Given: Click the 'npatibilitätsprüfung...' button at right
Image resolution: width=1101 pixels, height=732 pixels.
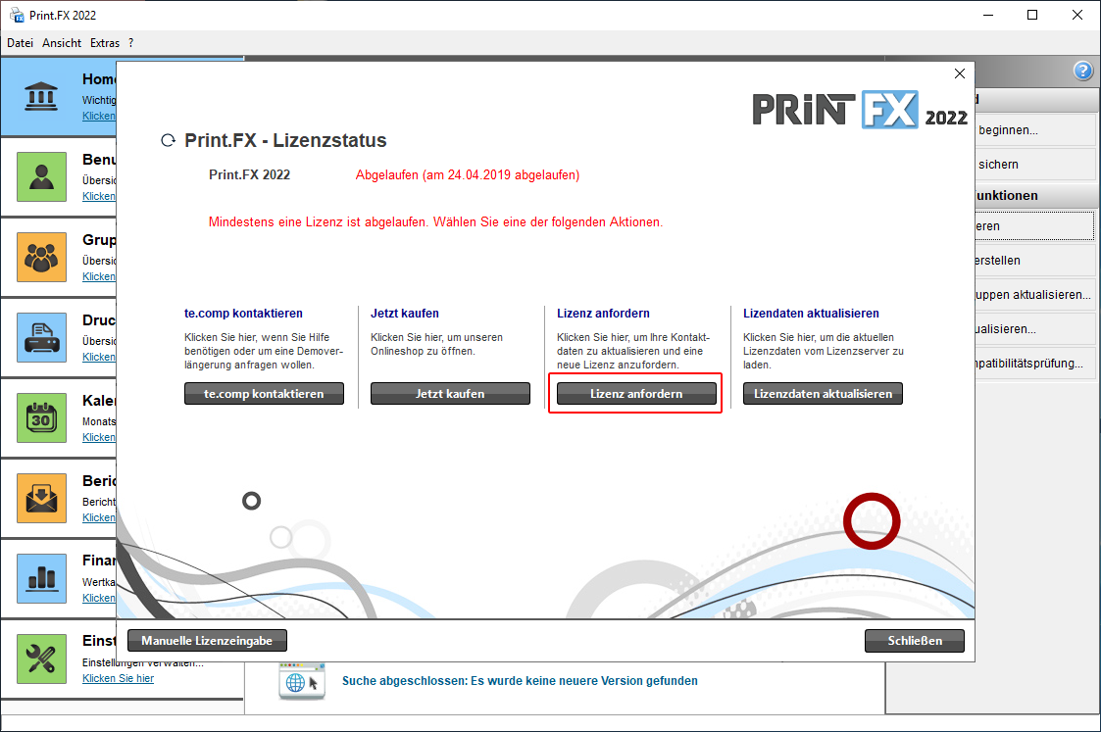Looking at the screenshot, I should point(1035,363).
